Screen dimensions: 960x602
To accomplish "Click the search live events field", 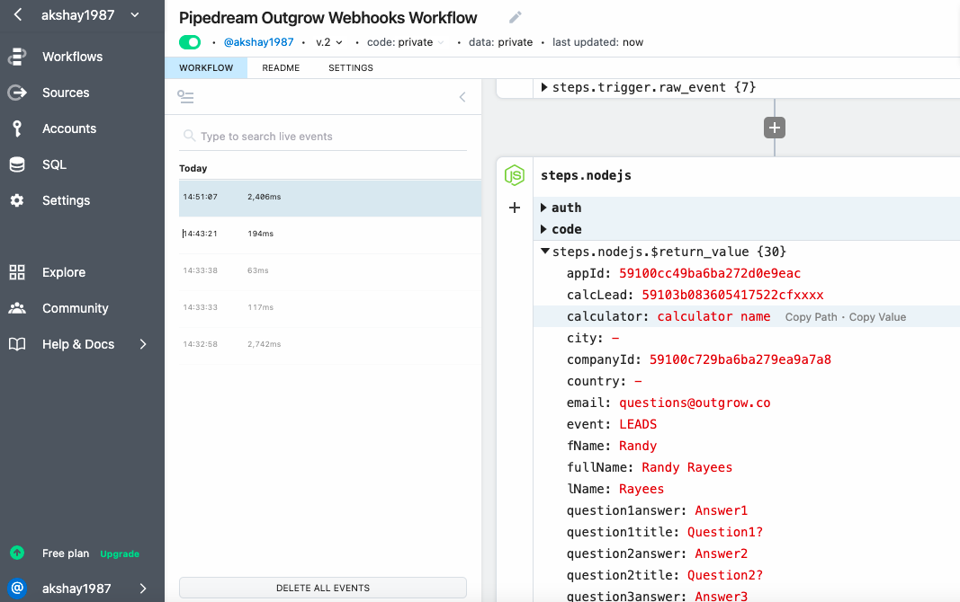I will tap(325, 137).
